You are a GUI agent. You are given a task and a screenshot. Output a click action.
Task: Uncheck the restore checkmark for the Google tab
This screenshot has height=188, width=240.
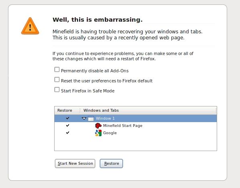point(67,133)
